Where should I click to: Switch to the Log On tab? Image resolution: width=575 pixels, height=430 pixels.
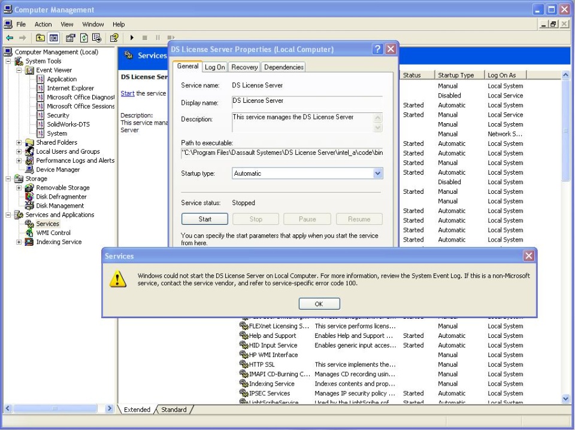pyautogui.click(x=215, y=67)
